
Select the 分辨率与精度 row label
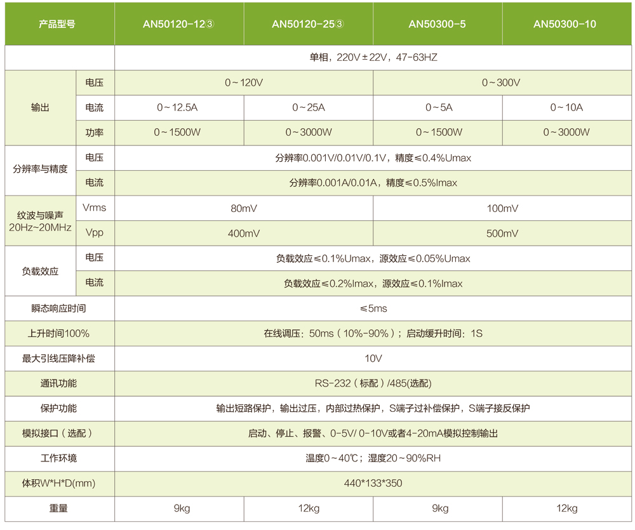coord(41,170)
